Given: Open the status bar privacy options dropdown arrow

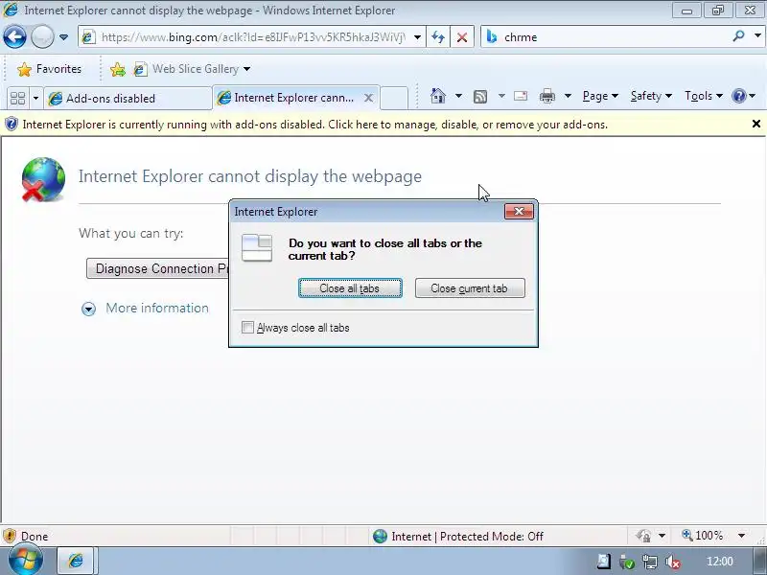Looking at the screenshot, I should pyautogui.click(x=662, y=536).
